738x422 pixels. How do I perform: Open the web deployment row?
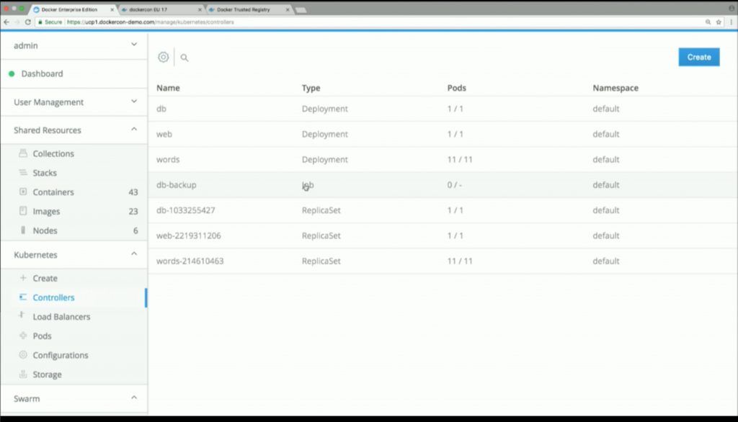click(443, 134)
